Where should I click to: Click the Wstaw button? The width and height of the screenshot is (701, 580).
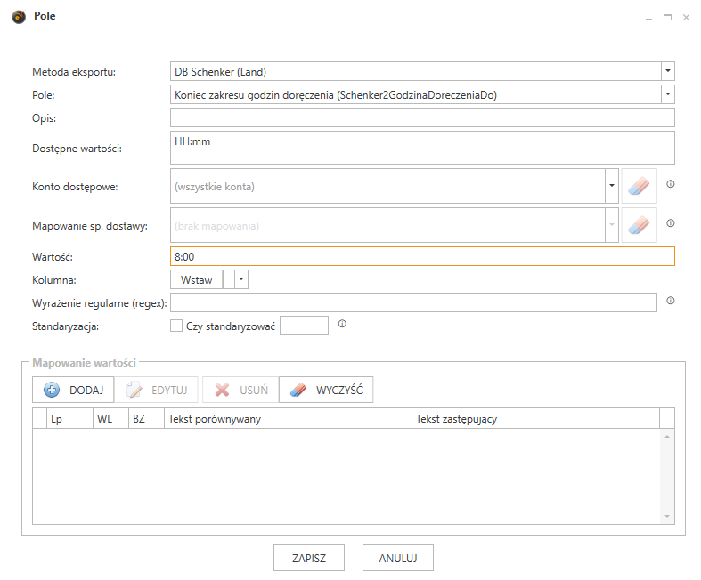pos(196,279)
